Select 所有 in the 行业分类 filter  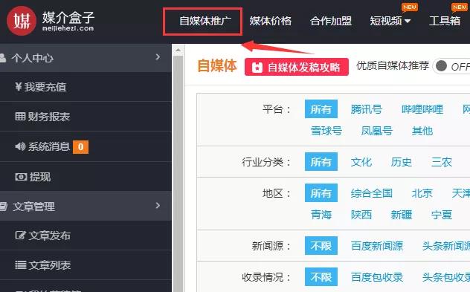click(321, 162)
